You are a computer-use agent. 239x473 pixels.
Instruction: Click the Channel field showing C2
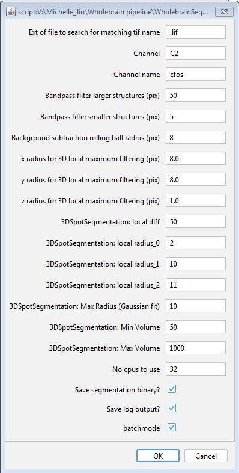click(x=196, y=53)
